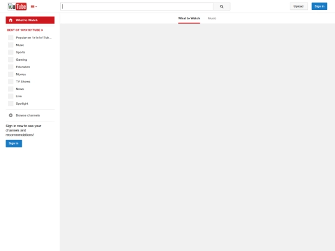Click the Music sidebar thumbnail icon
Viewport: 335px width, 251px height.
pyautogui.click(x=11, y=45)
